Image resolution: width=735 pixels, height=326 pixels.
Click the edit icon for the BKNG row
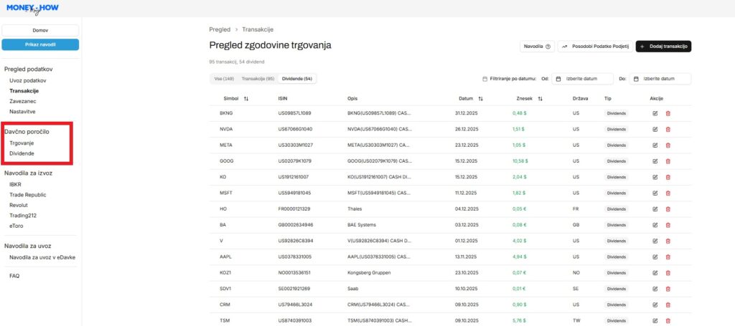(x=655, y=113)
